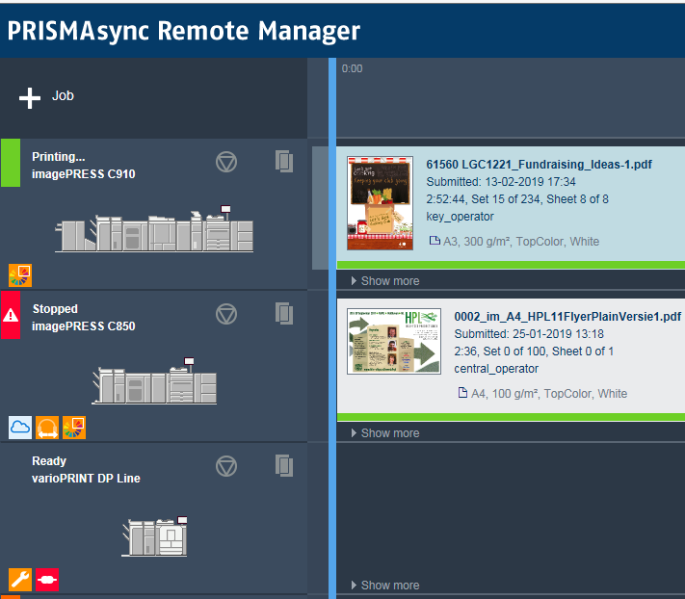Click A3, 300 g/m², TopColor, White media text

pos(521,242)
